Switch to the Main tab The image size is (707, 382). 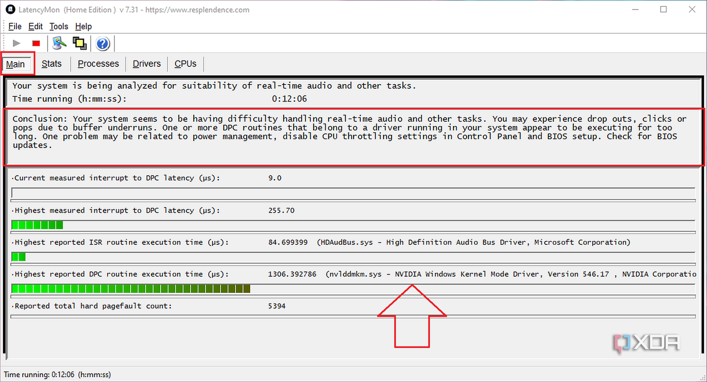(x=15, y=64)
